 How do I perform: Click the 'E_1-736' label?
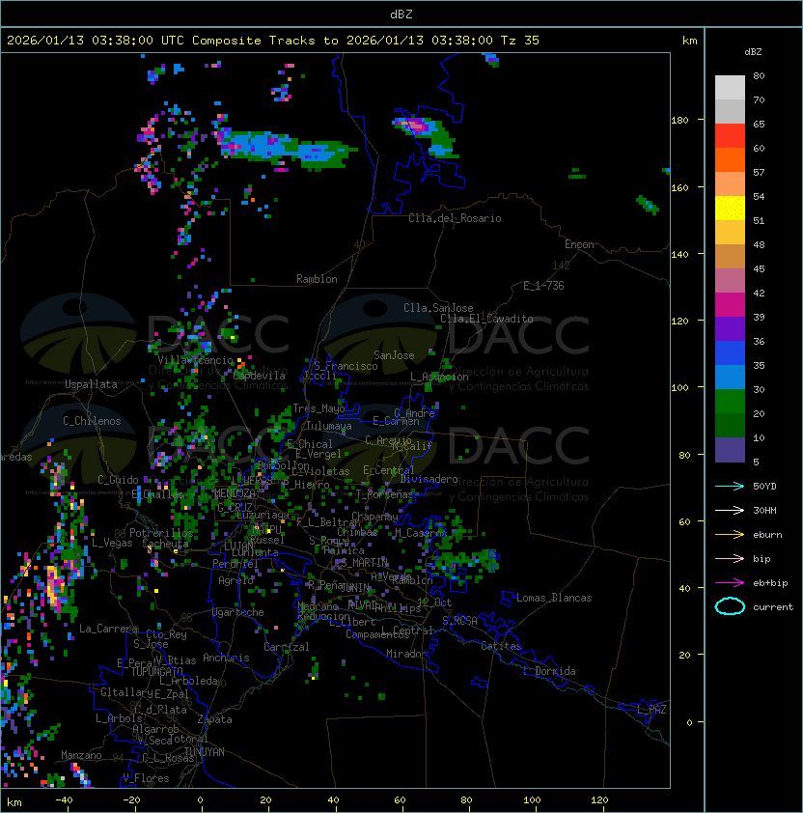pos(543,286)
